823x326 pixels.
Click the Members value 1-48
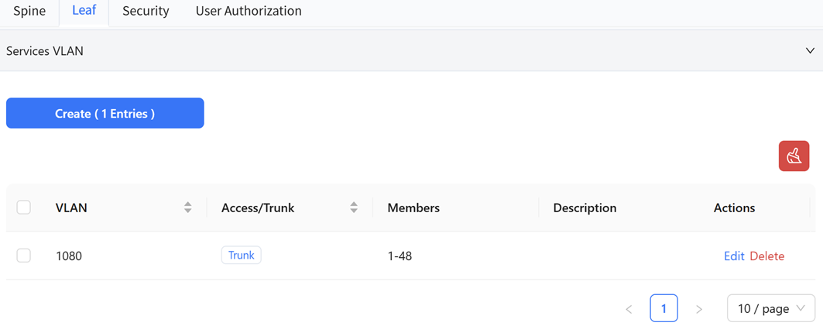click(x=399, y=256)
